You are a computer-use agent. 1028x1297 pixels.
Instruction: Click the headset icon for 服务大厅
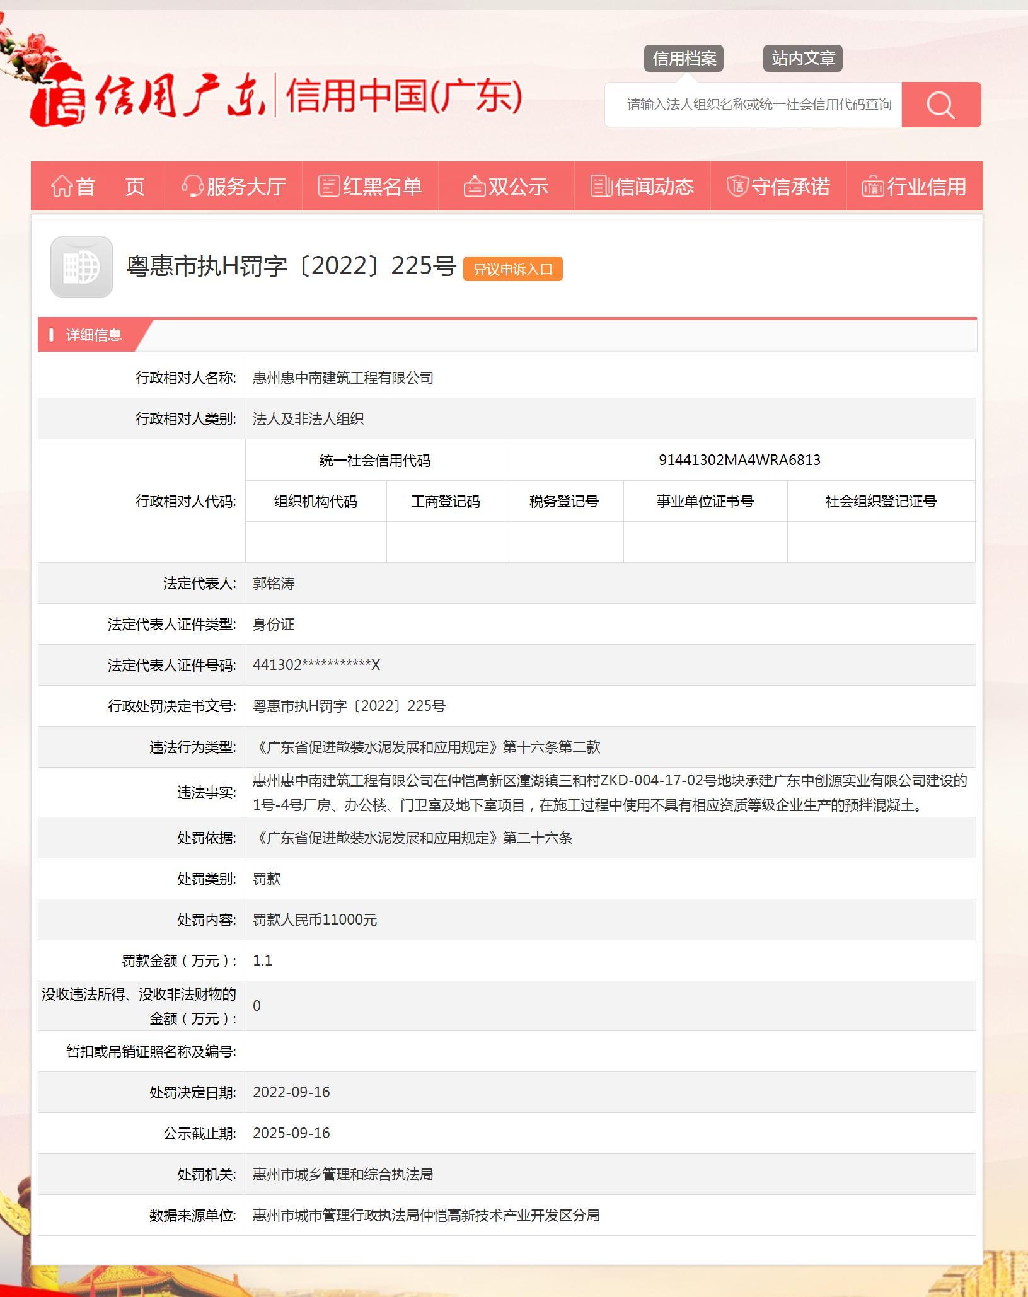[192, 187]
